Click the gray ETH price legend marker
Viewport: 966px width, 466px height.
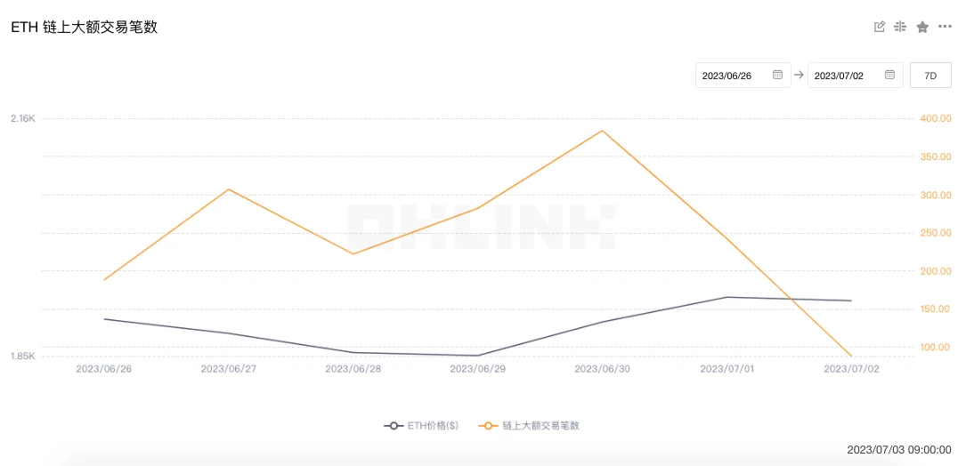click(394, 426)
